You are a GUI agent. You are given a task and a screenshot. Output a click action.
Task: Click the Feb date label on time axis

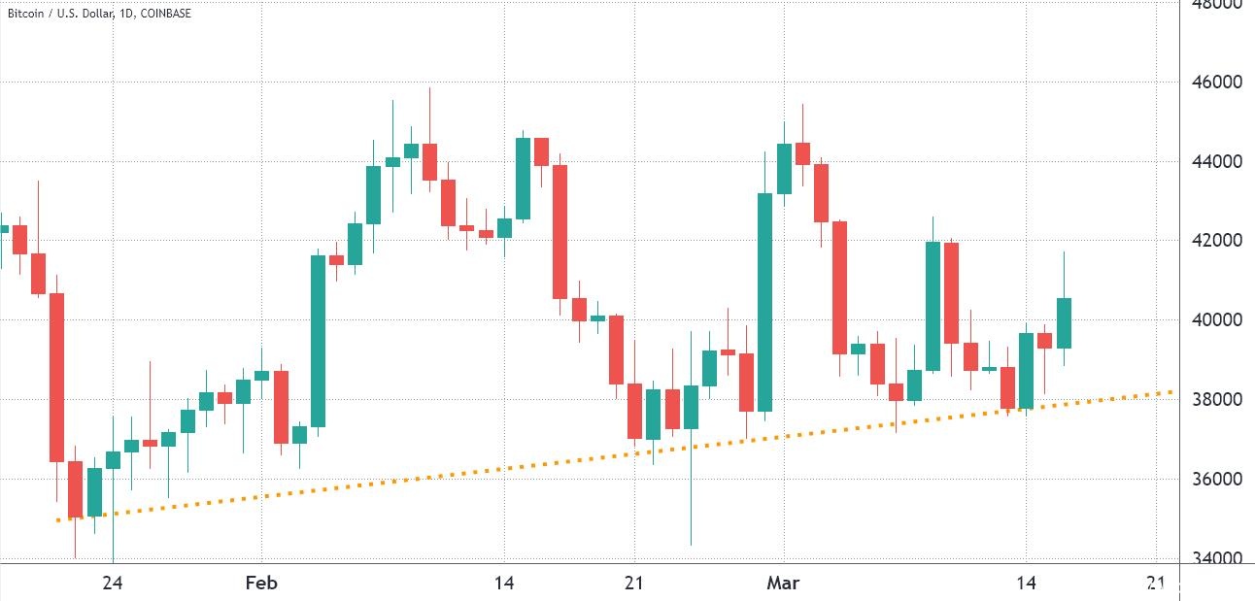[261, 583]
